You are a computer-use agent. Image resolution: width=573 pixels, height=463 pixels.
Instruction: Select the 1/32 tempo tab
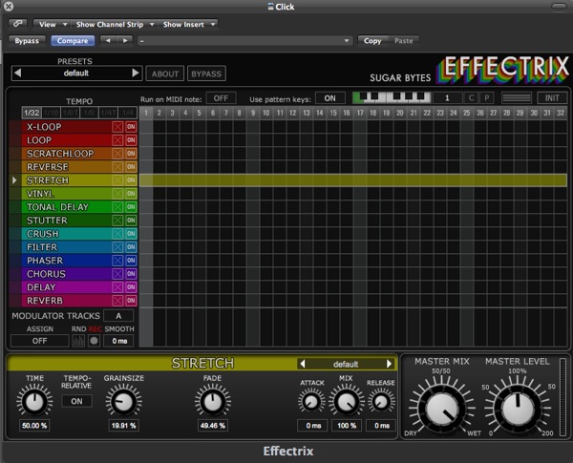pos(32,113)
